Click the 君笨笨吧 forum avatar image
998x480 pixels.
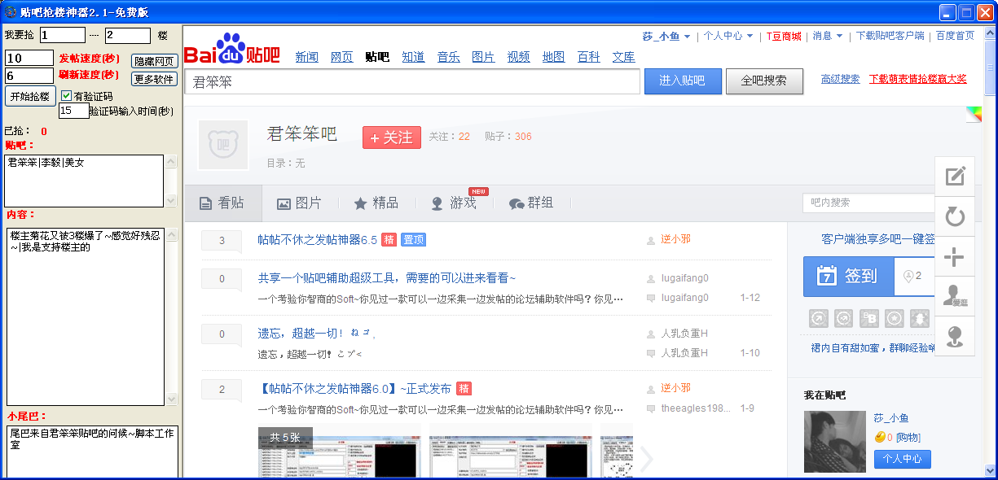click(x=222, y=145)
